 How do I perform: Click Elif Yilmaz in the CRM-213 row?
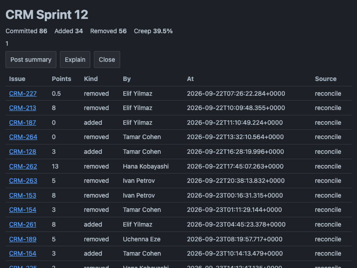137,108
